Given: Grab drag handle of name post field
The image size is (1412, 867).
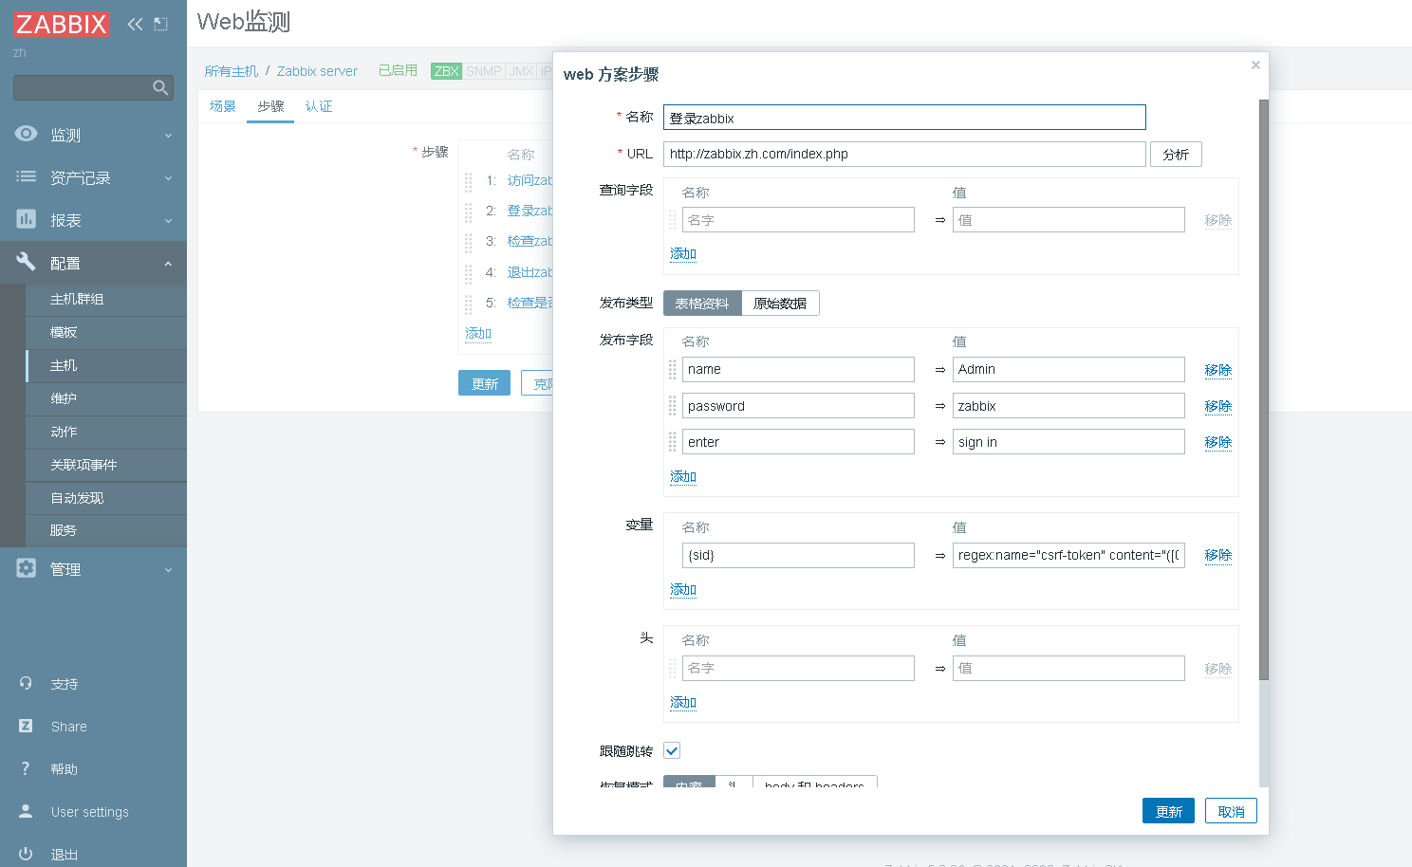Looking at the screenshot, I should [673, 369].
